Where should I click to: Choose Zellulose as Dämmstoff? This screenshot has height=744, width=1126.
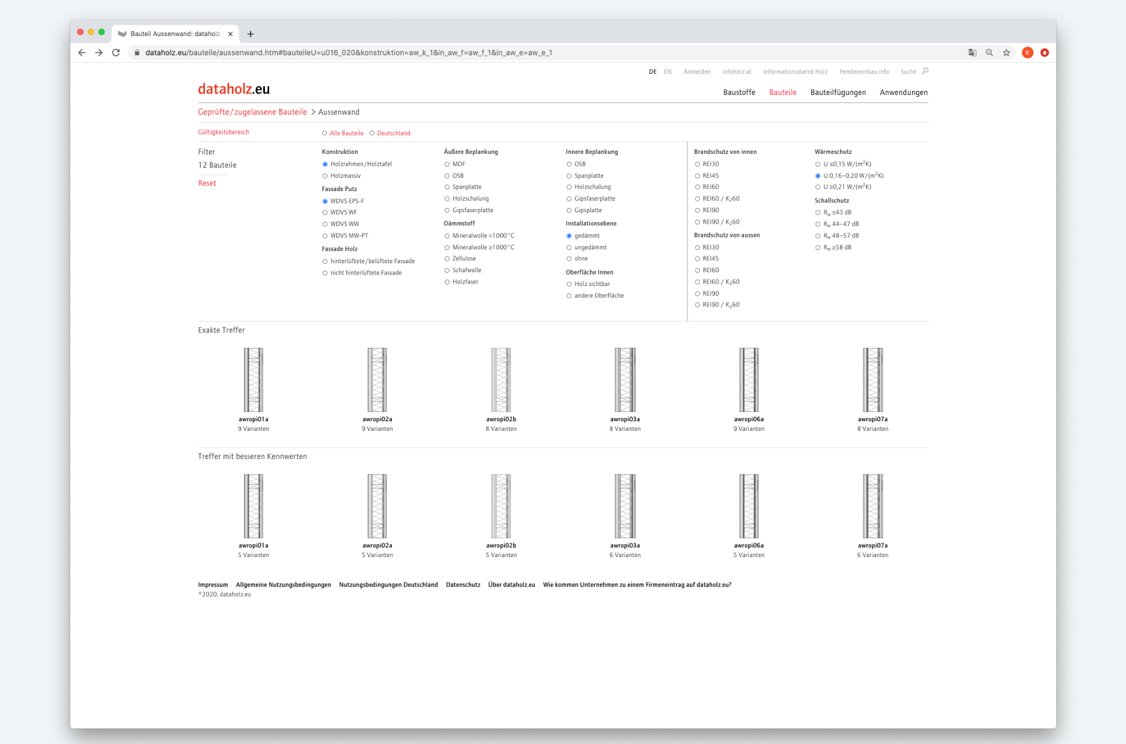447,259
